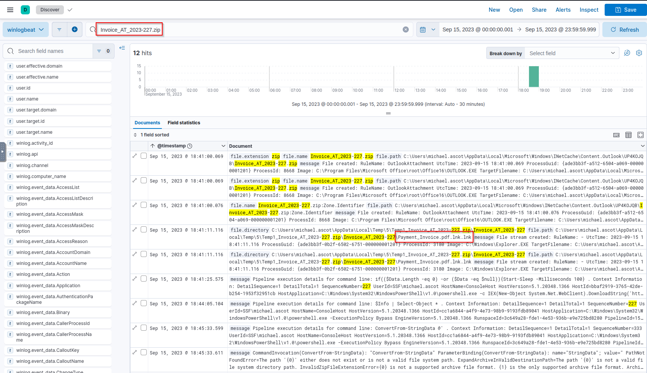
Task: Switch to the Field statistics tab
Action: pos(184,123)
